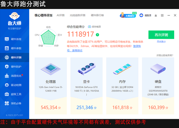Screen dimensions: 179x128
Task: Click processor score 545,354 分
Action: pos(51,108)
